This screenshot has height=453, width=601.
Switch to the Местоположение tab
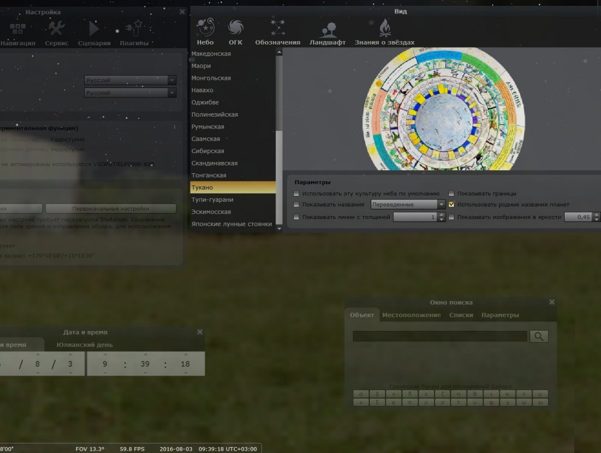[x=411, y=315]
